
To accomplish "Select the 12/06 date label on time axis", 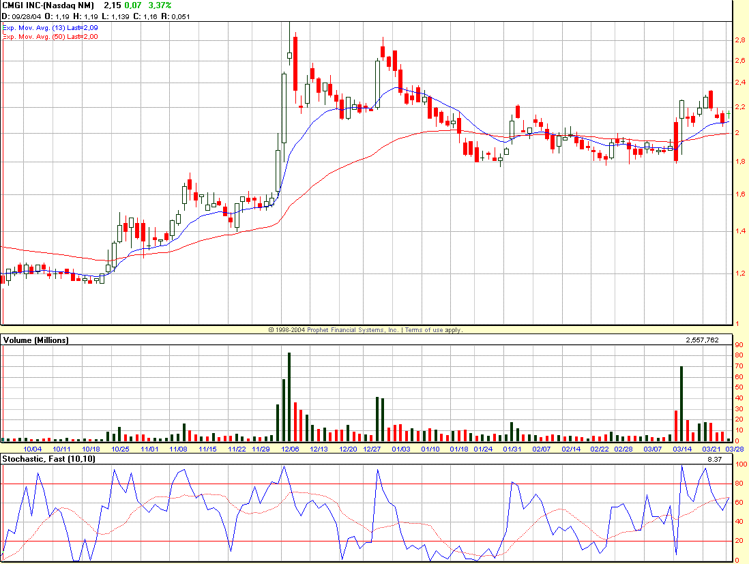I will click(x=290, y=449).
